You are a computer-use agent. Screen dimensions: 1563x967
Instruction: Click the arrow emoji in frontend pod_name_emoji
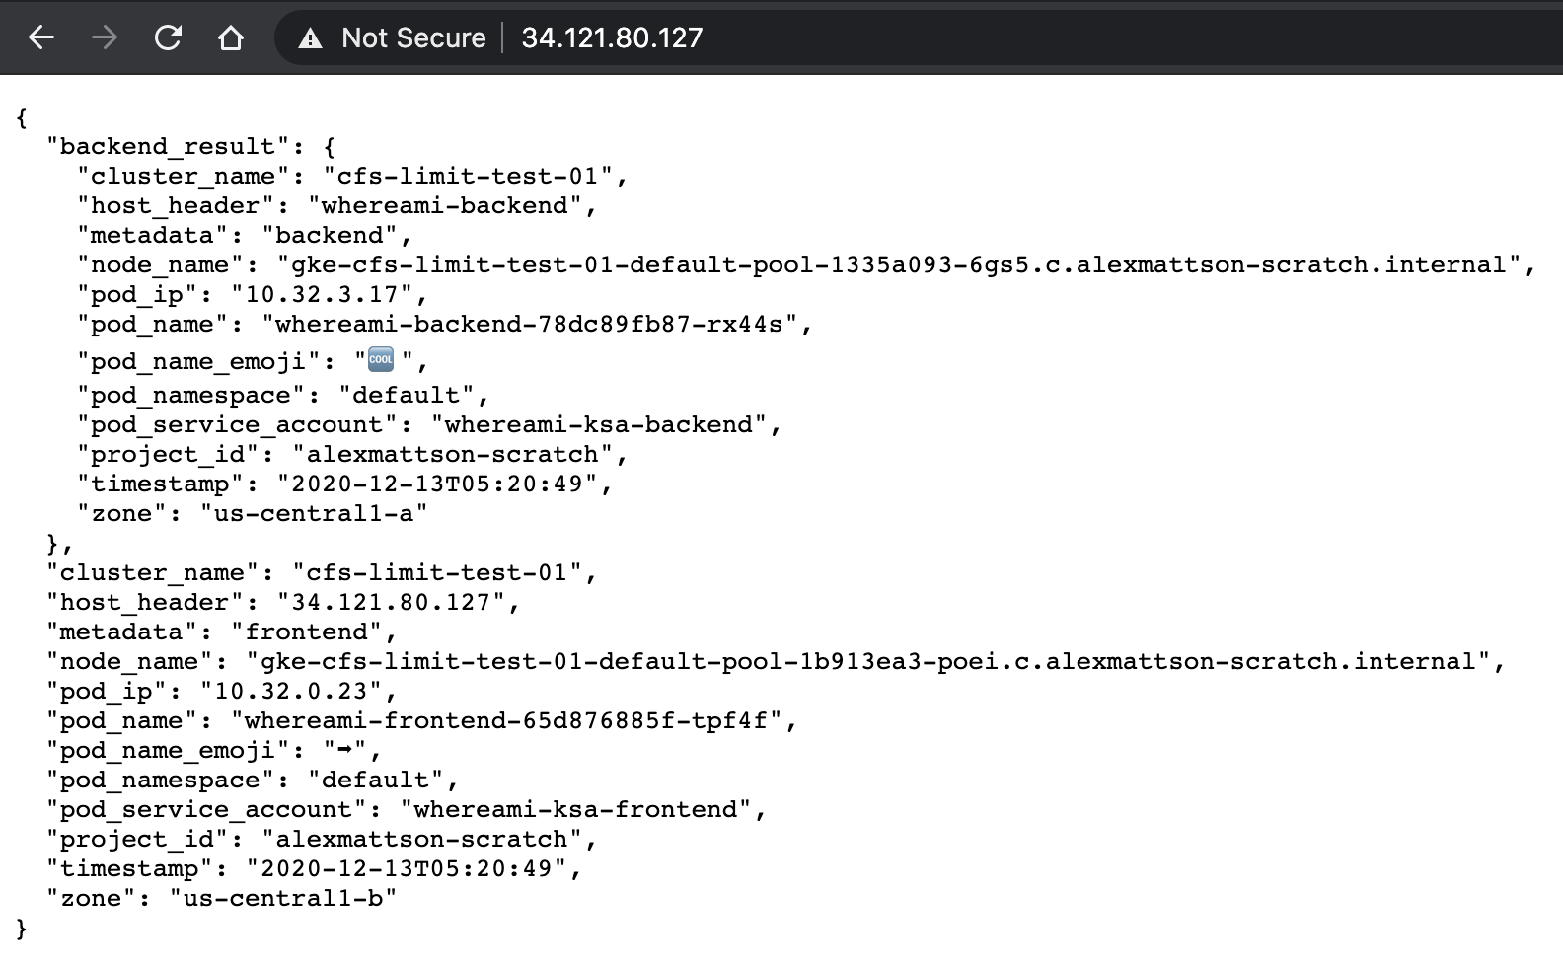point(345,750)
